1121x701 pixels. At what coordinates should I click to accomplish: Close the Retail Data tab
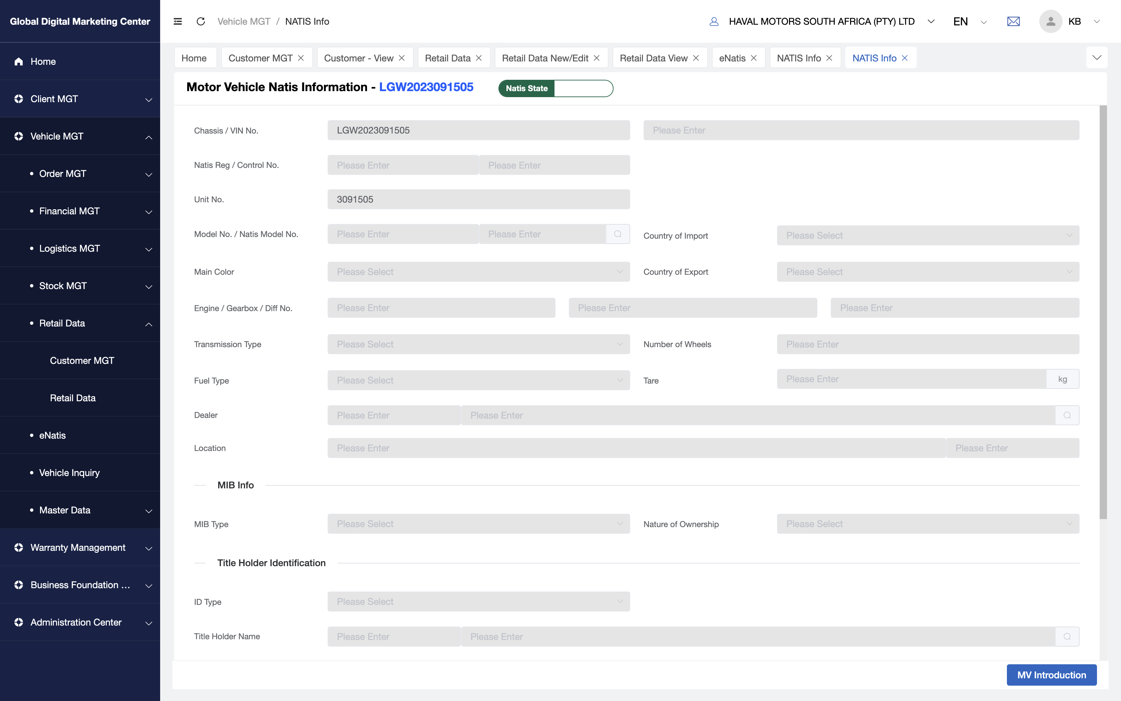[x=479, y=58]
